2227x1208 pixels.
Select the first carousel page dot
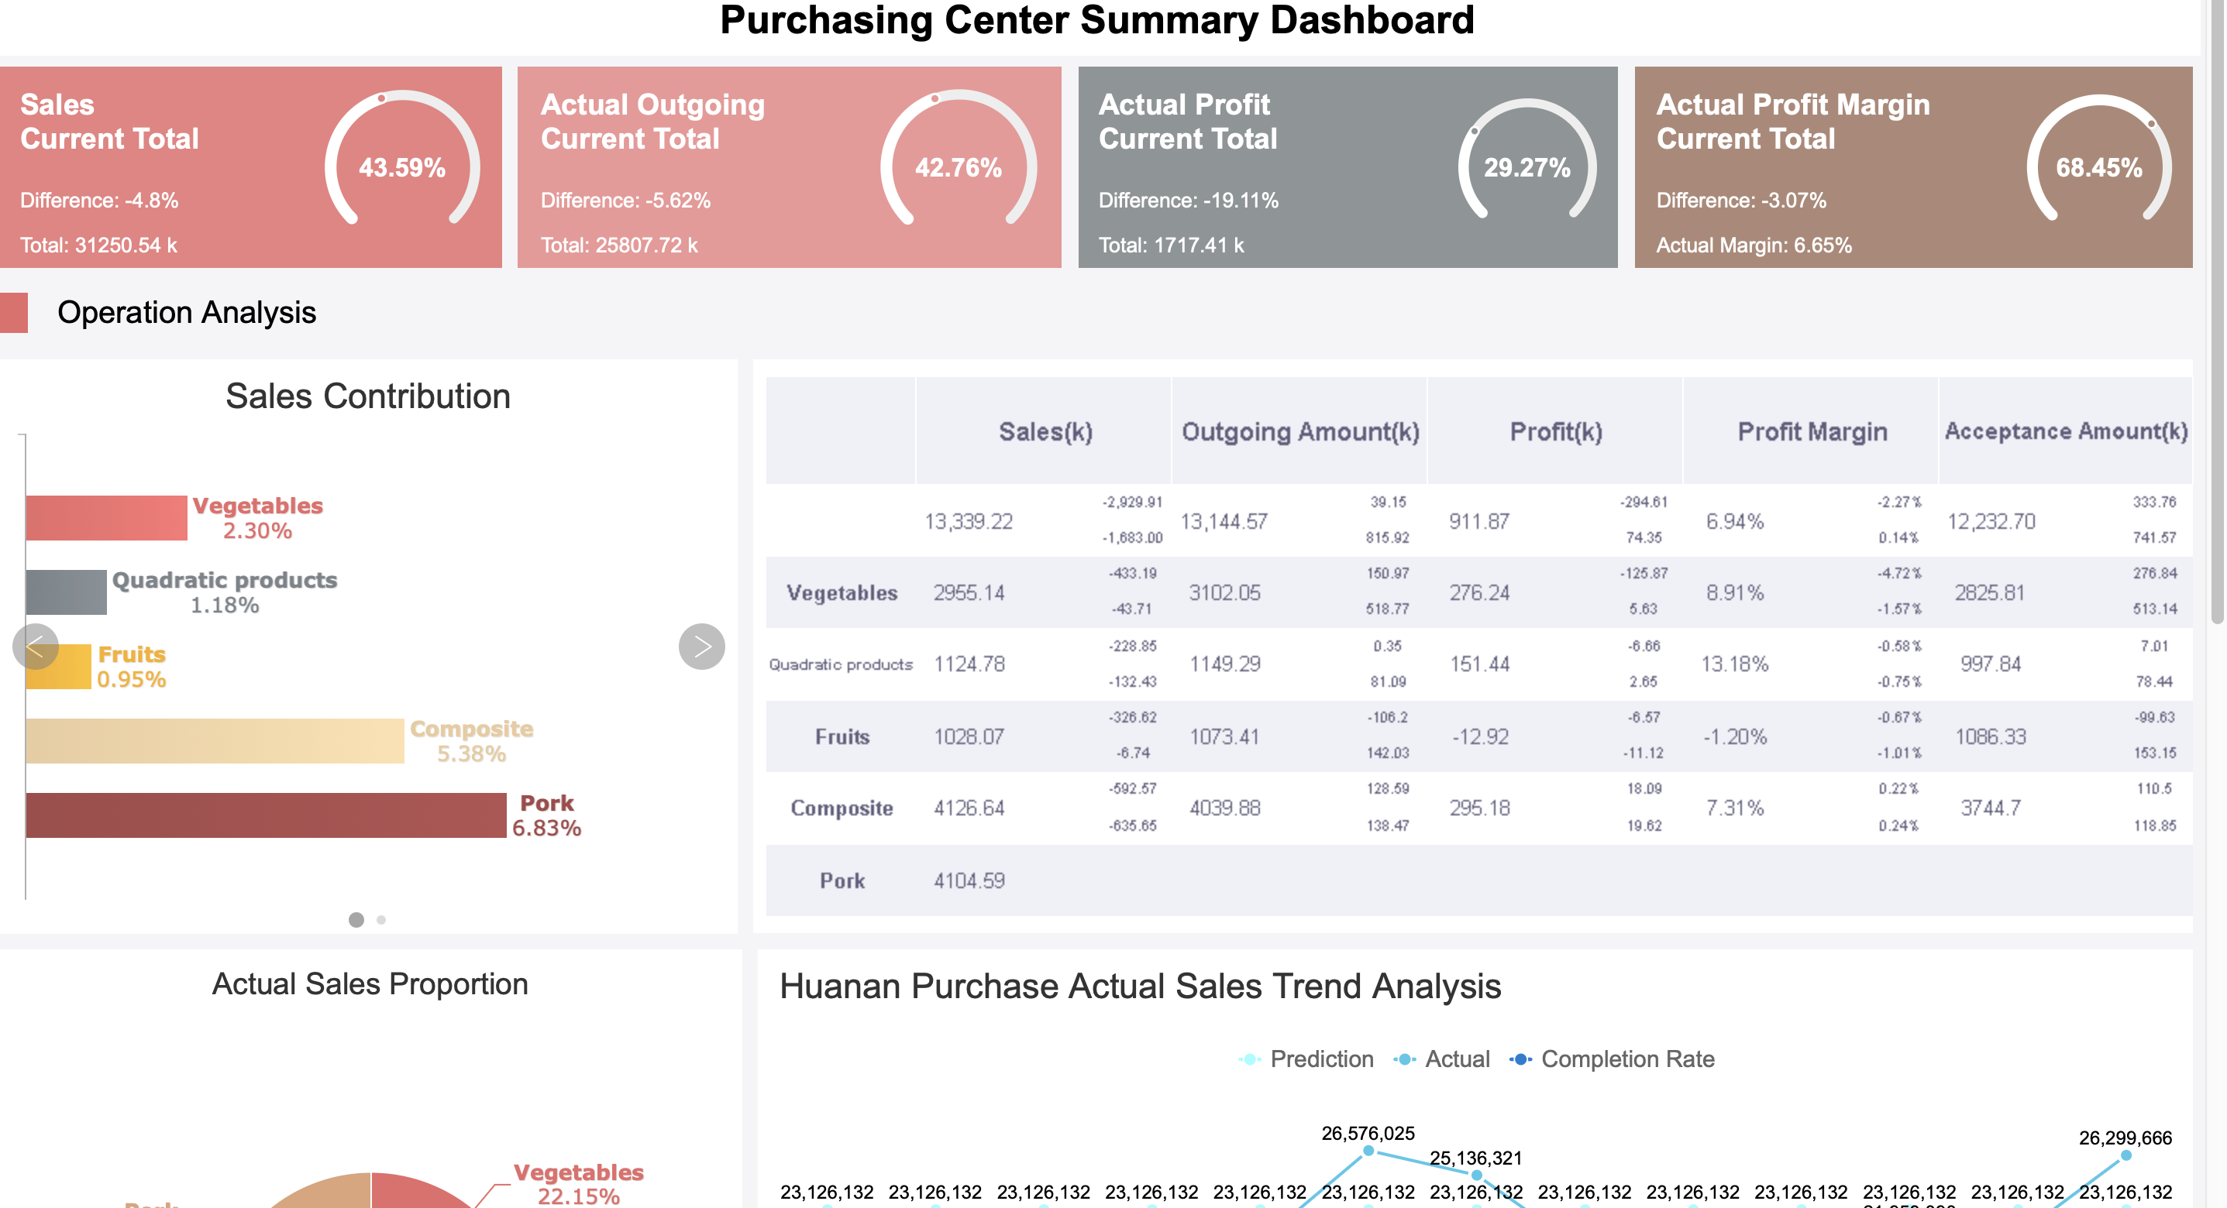coord(356,919)
